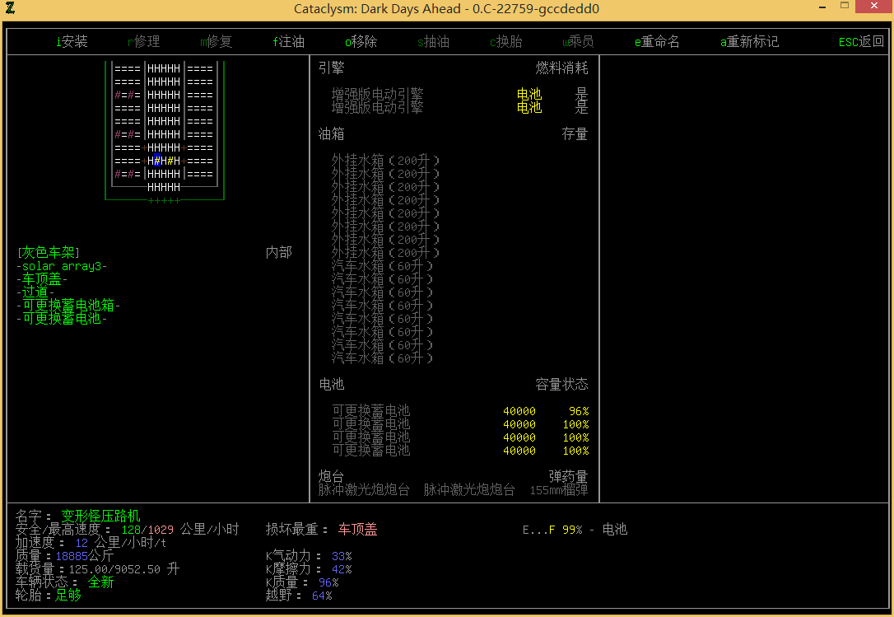894x617 pixels.
Task: Select the 过道 part entry
Action: tap(35, 292)
